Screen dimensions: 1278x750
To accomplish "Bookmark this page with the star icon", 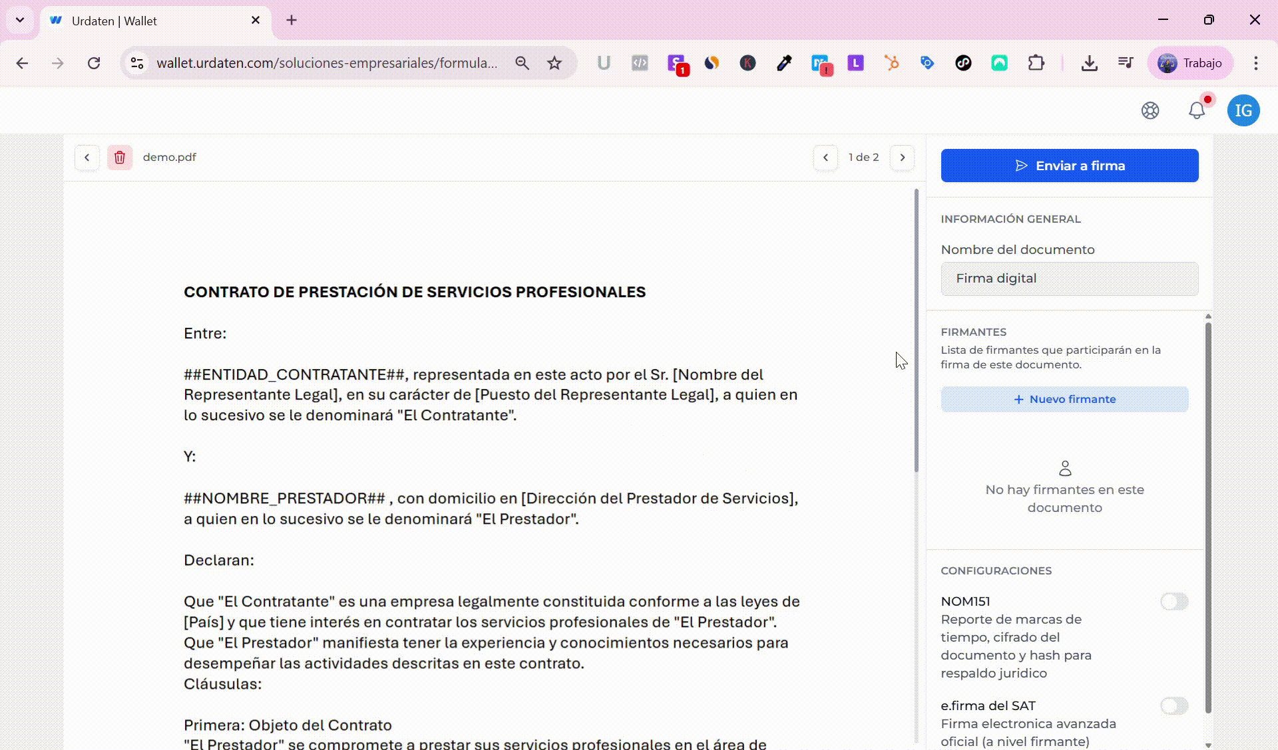I will pos(554,63).
